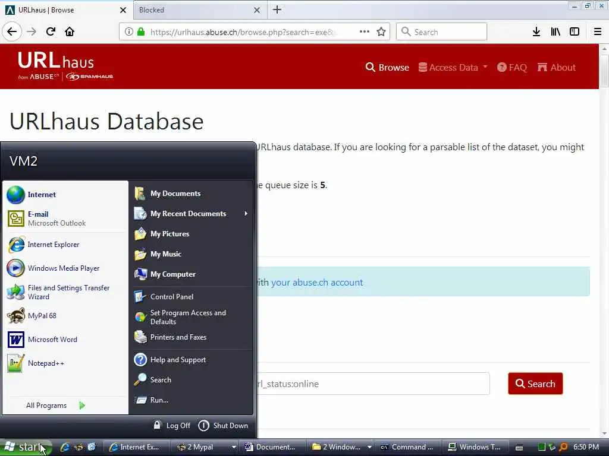Expand the 2 Window... taskbar group
This screenshot has width=609, height=456.
coord(341,447)
